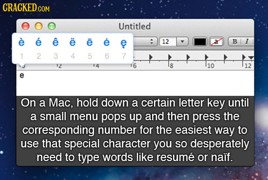Toggle italic formatting button

[x=247, y=41]
